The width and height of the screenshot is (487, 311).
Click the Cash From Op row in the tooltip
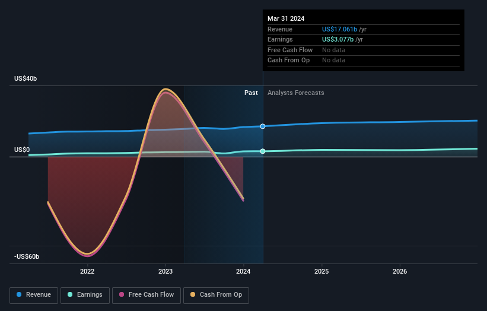[x=364, y=61]
